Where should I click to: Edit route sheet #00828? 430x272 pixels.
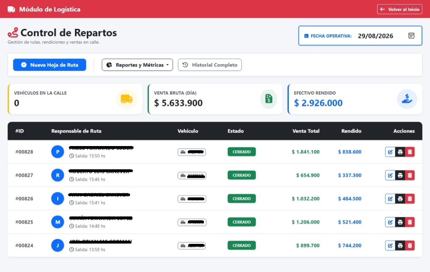click(390, 152)
